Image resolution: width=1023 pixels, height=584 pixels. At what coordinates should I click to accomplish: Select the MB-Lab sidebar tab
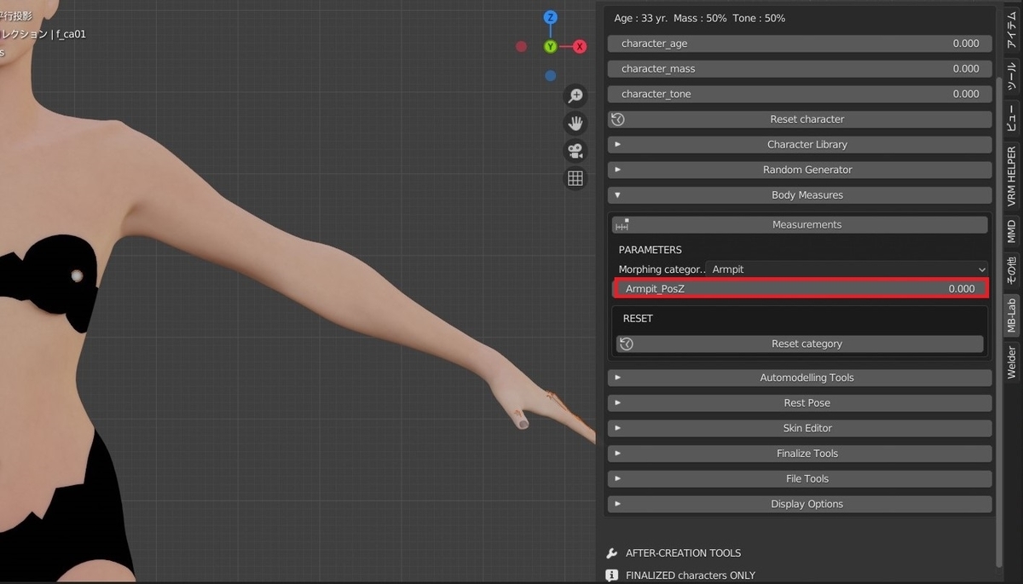coord(1011,315)
